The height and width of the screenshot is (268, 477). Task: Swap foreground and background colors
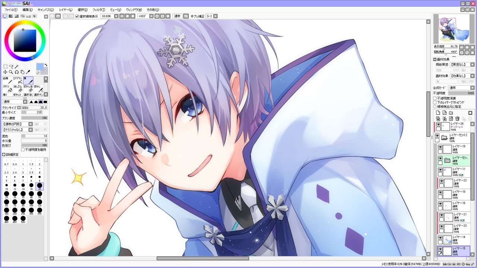point(45,65)
